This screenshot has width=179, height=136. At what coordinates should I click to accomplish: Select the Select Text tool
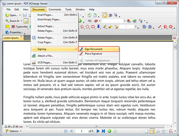[116, 15]
